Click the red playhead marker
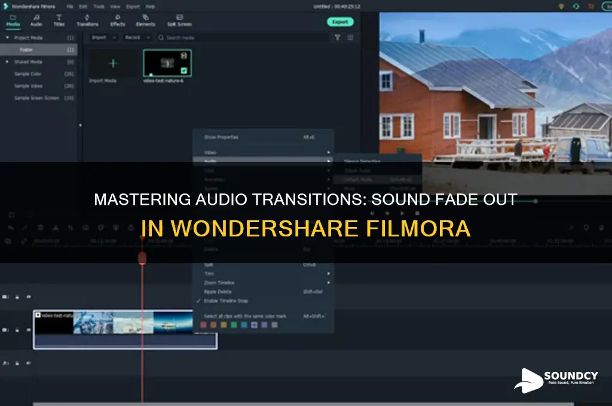Image resolution: width=612 pixels, height=406 pixels. pos(142,258)
